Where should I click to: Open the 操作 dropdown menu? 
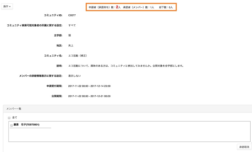tap(8, 6)
